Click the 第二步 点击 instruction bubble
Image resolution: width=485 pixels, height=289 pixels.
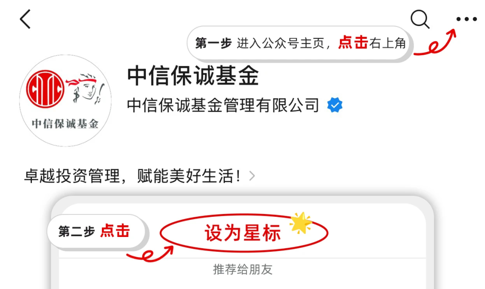[x=97, y=232]
